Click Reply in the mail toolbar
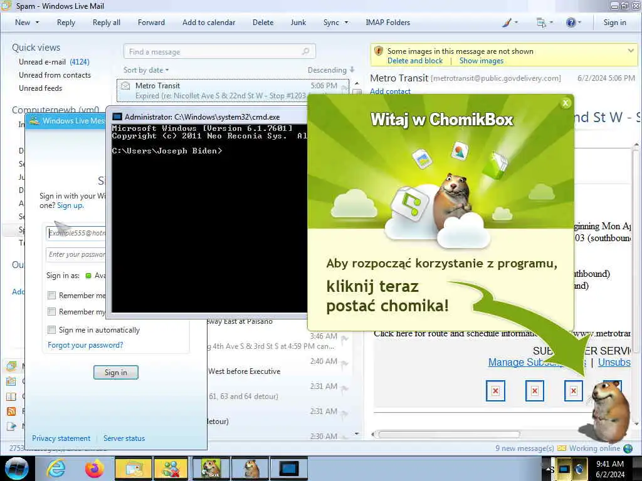This screenshot has width=642, height=481. (x=66, y=23)
